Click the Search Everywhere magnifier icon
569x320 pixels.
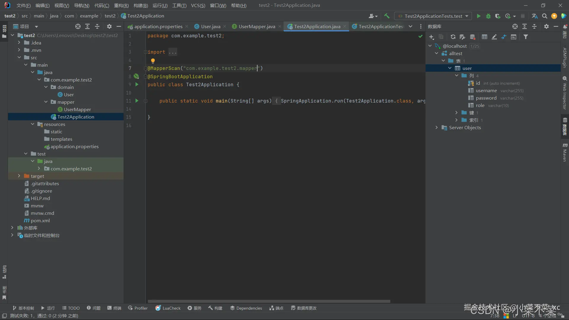[x=544, y=16]
